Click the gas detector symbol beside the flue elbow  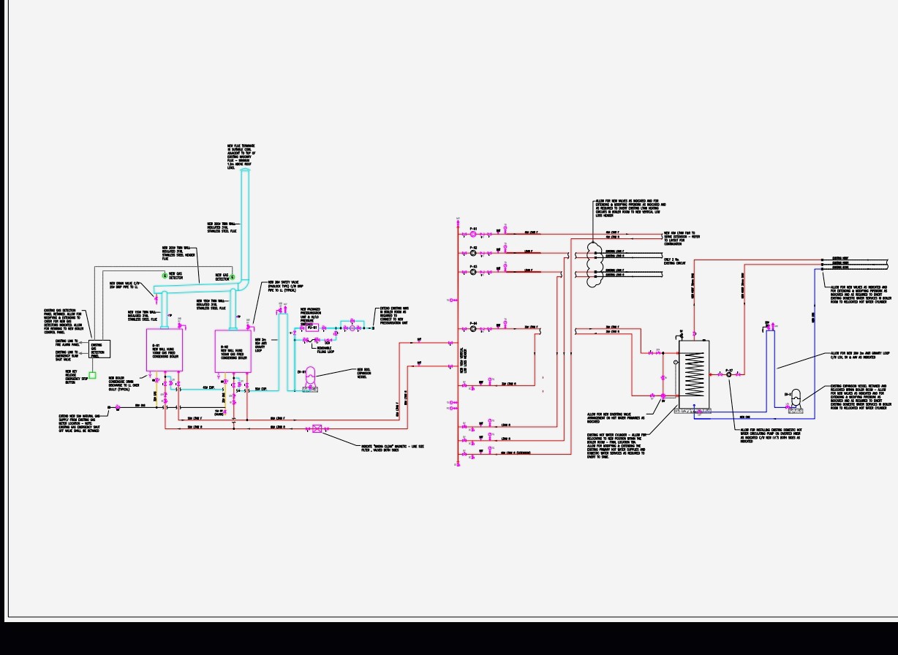(x=233, y=278)
